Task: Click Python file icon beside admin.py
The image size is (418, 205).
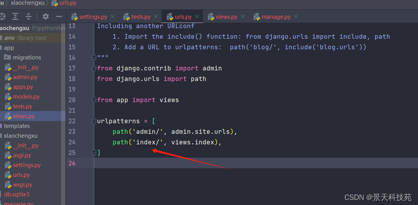Action: point(8,77)
